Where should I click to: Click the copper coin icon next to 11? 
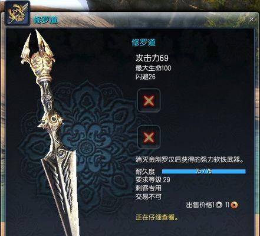point(234,205)
